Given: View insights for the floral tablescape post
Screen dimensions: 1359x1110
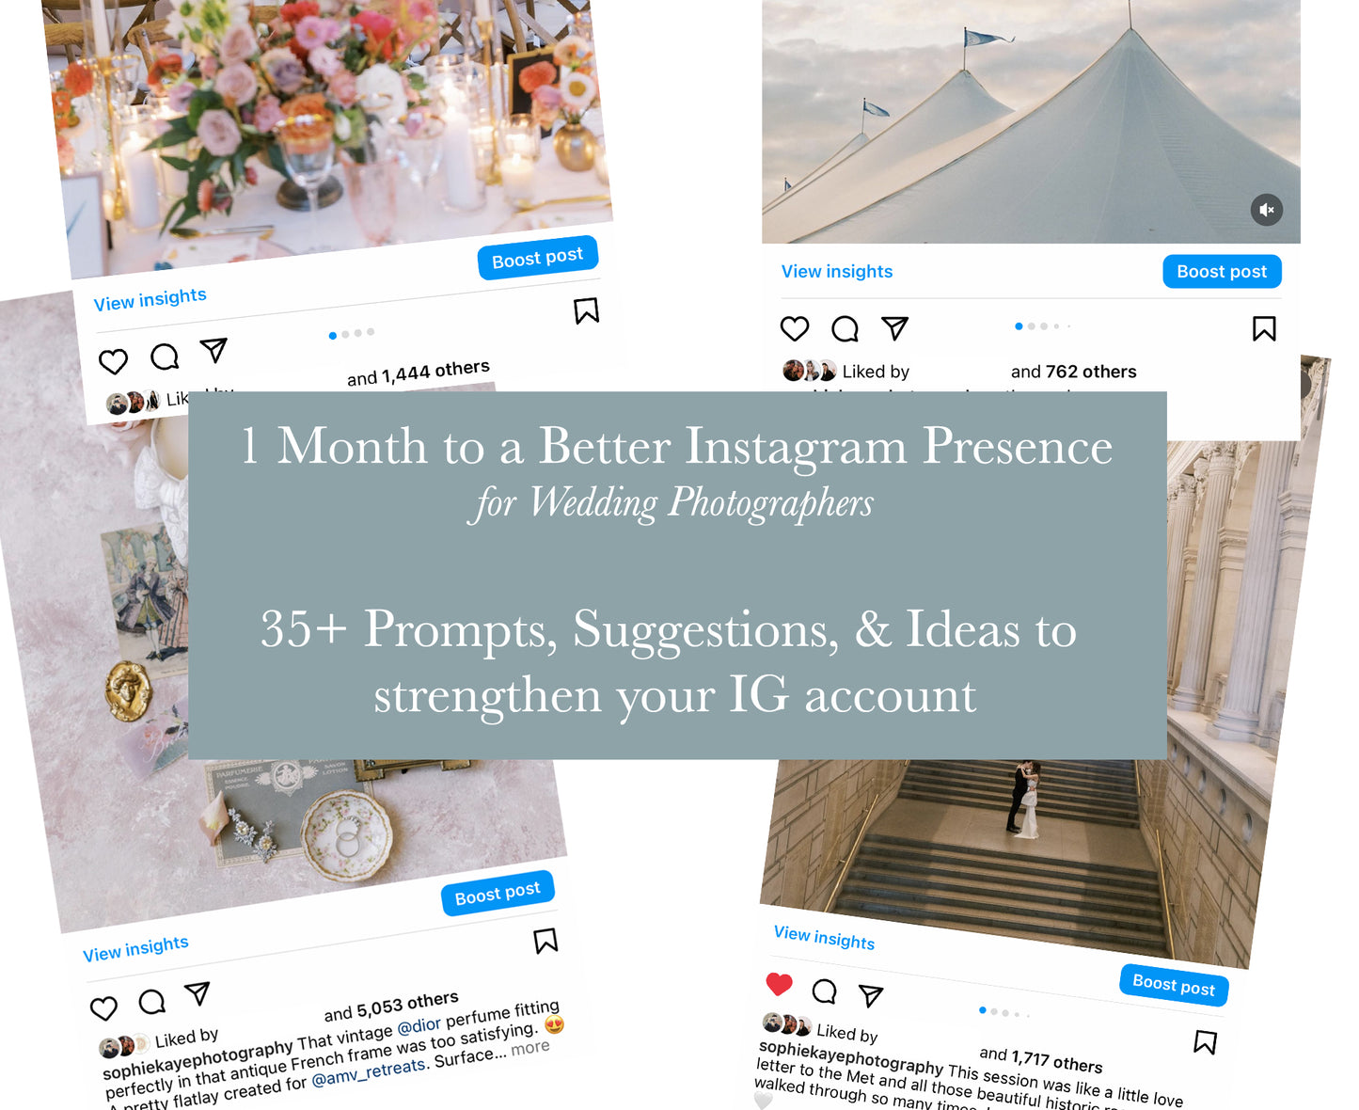Looking at the screenshot, I should pyautogui.click(x=150, y=299).
